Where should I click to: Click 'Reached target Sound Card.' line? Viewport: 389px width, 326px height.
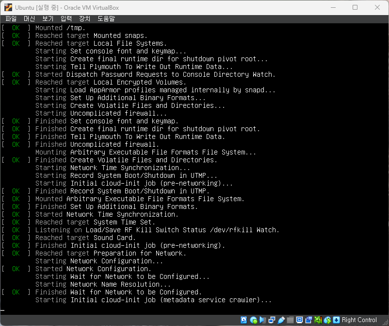pyautogui.click(x=85, y=238)
